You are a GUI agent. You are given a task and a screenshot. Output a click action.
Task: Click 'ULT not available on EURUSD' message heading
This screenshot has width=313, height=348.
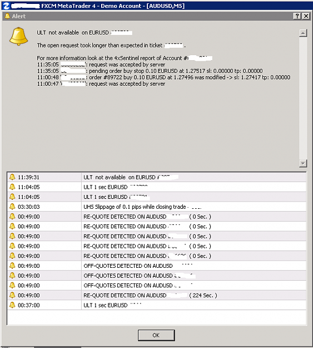click(x=85, y=33)
